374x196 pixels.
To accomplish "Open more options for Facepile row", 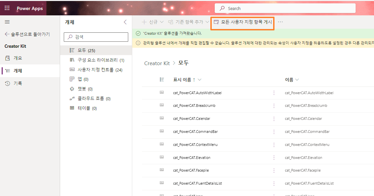I will [x=274, y=170].
